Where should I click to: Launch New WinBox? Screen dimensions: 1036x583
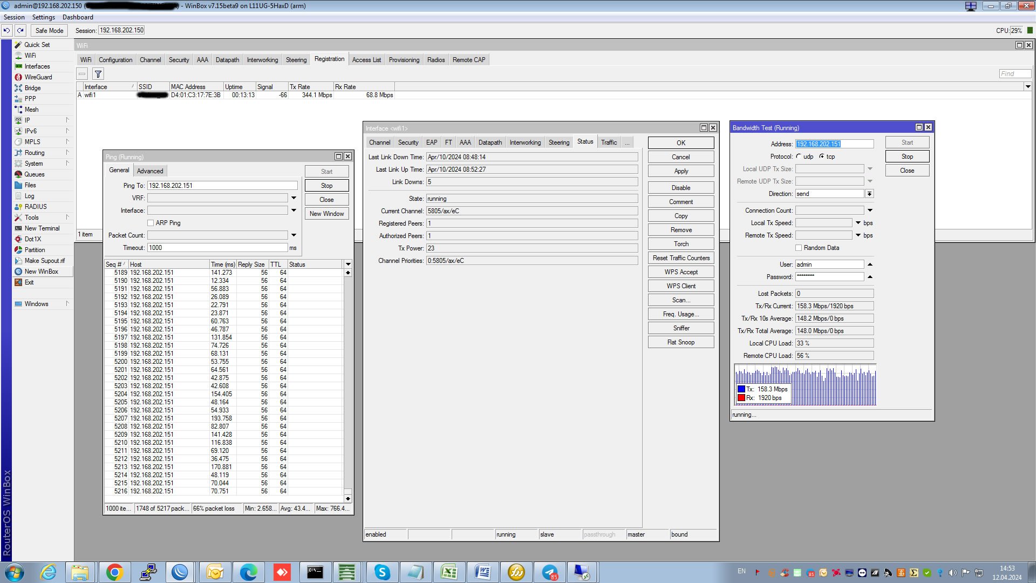click(x=41, y=272)
